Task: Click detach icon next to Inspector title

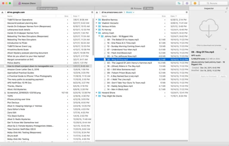Action: [227, 8]
